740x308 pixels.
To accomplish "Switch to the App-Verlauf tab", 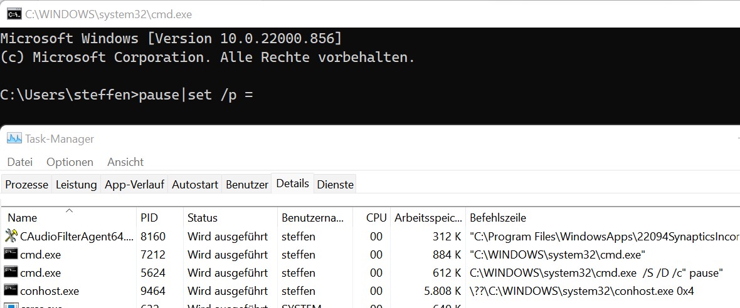I will point(134,184).
